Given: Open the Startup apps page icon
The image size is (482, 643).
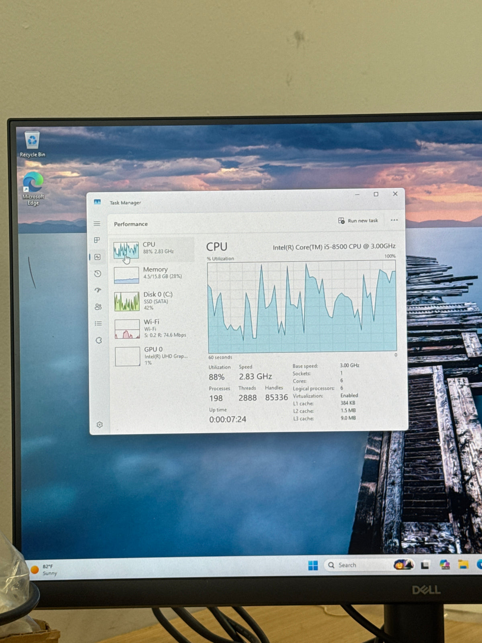Looking at the screenshot, I should tap(98, 290).
